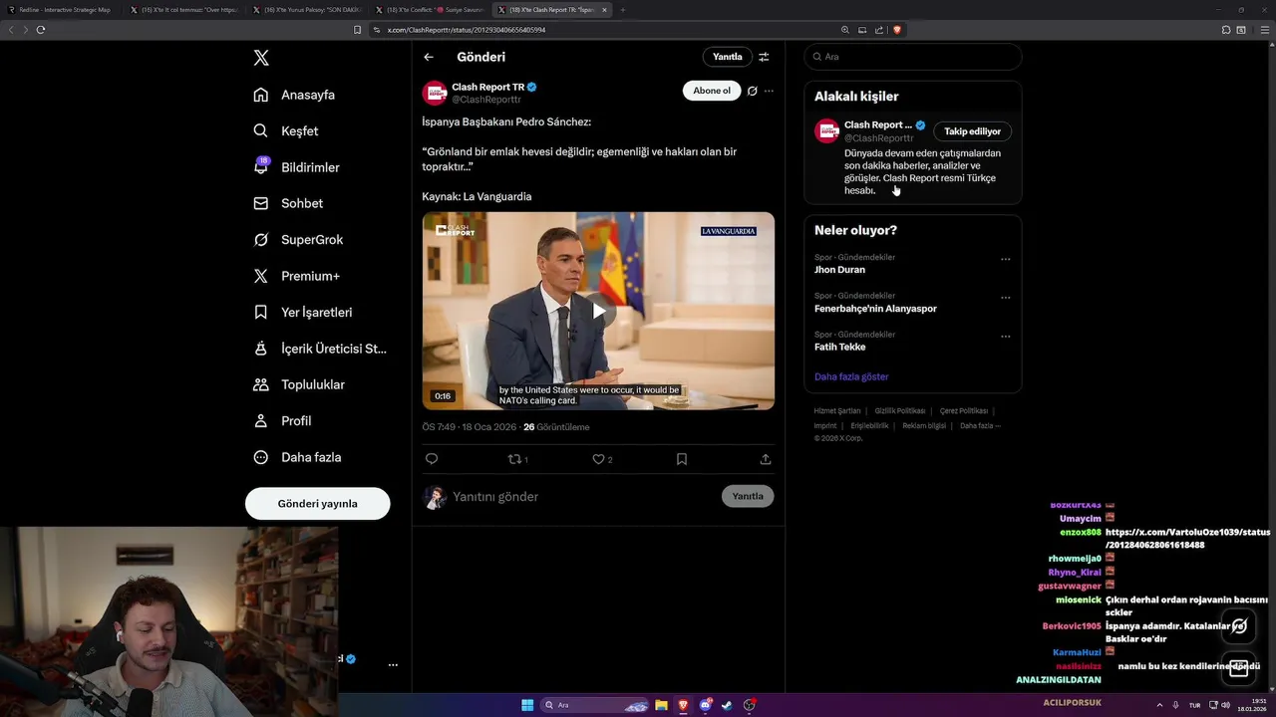Reload the page
The width and height of the screenshot is (1276, 717).
(41, 30)
